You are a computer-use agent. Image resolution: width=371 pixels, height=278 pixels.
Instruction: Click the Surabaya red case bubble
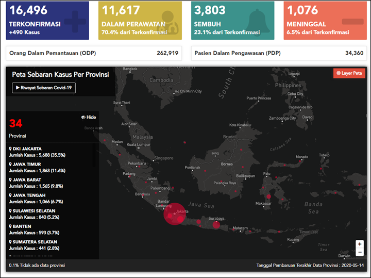click(216, 225)
